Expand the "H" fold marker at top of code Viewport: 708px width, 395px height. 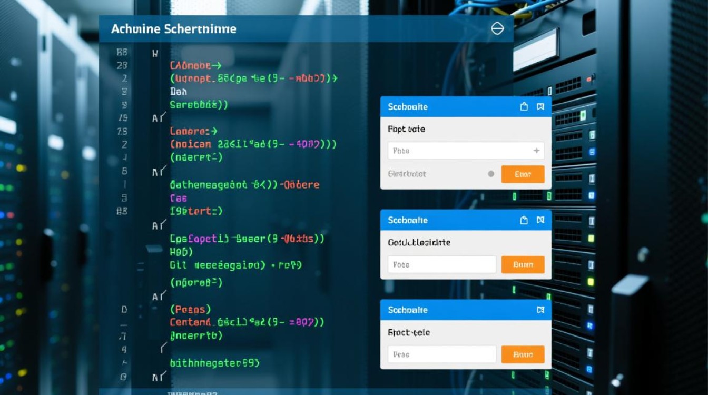pos(155,53)
